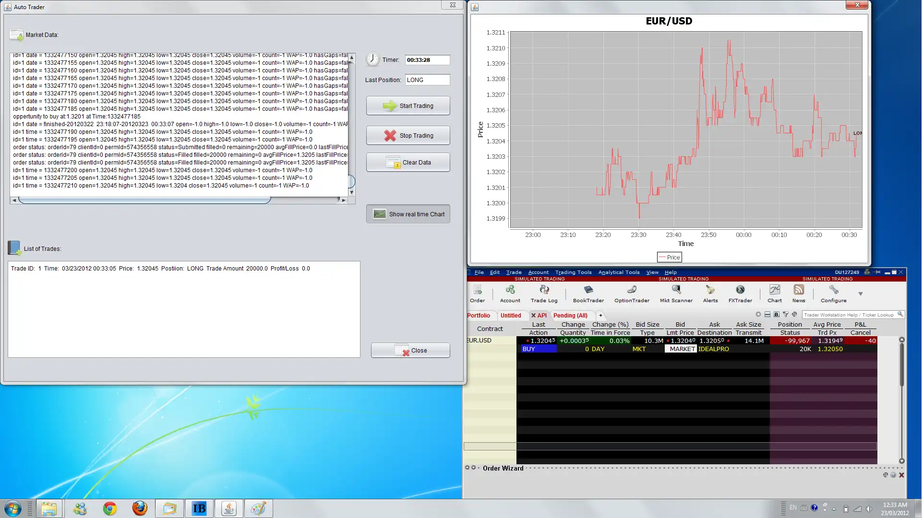Select the Chart icon in TWS toolbar
This screenshot has width=923, height=518.
[x=774, y=293]
